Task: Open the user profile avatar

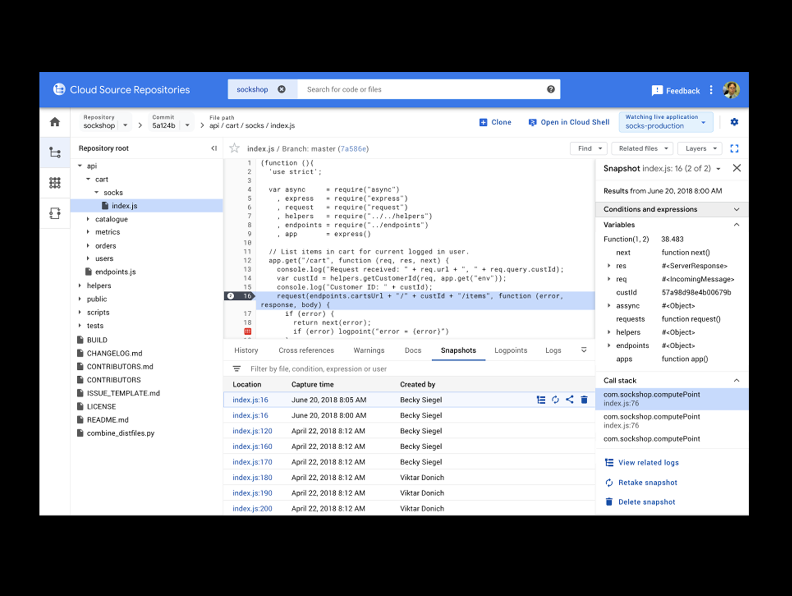Action: point(731,90)
